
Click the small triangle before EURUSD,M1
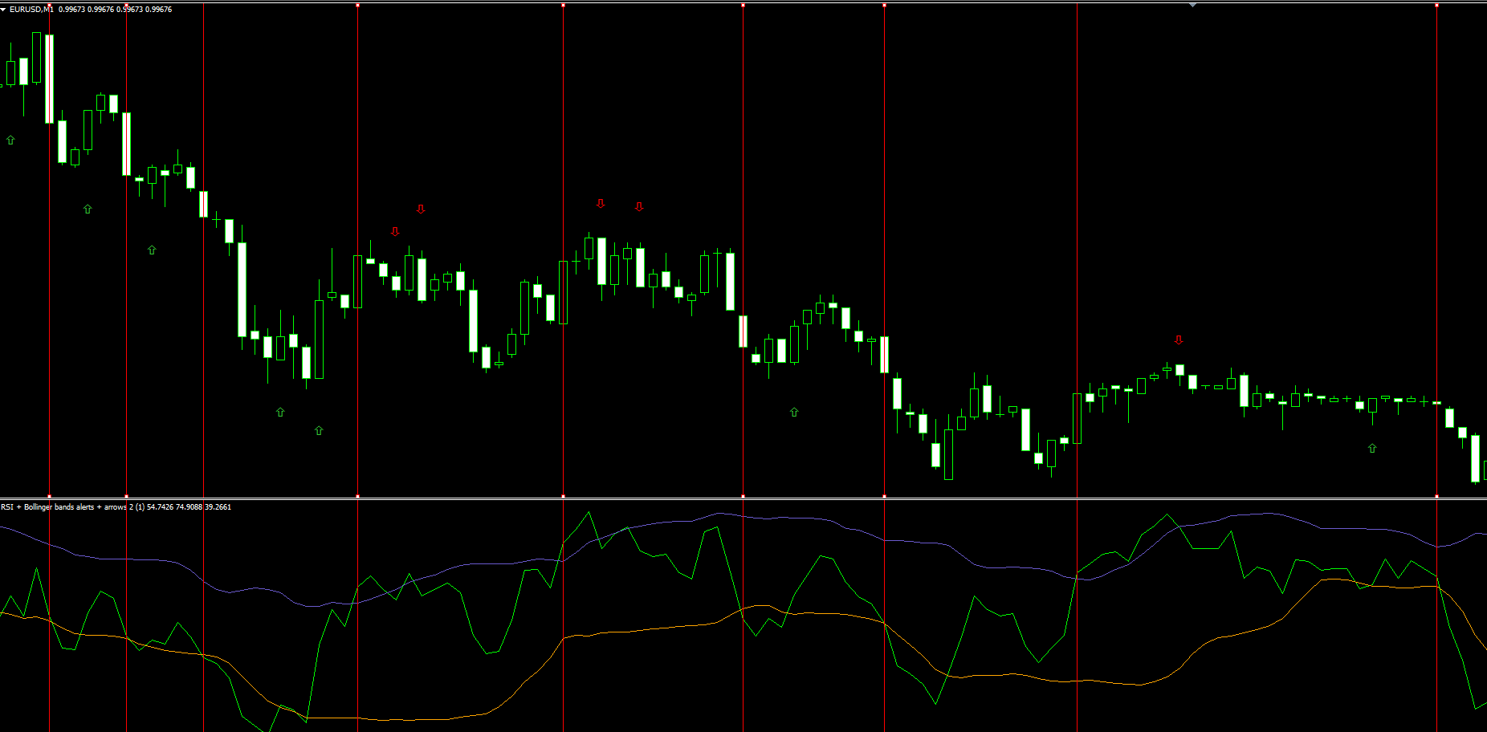[3, 10]
